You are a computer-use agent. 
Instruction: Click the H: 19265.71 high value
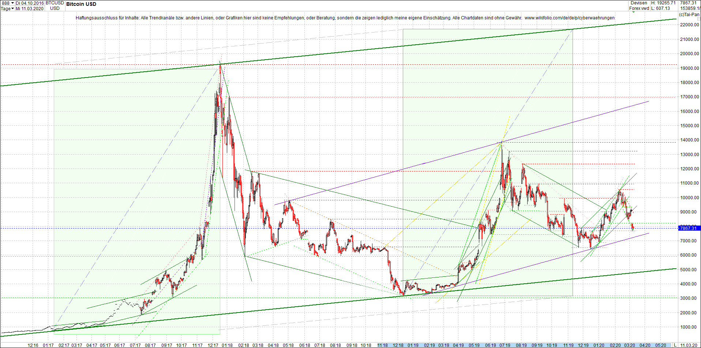click(664, 3)
